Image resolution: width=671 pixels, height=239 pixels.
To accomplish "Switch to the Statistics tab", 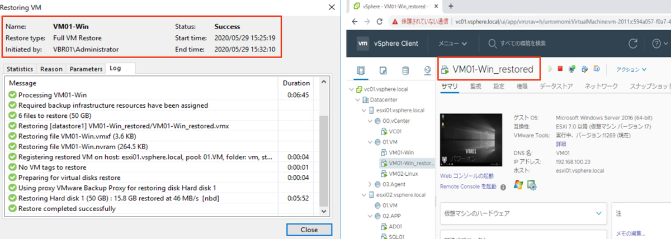I will click(20, 69).
